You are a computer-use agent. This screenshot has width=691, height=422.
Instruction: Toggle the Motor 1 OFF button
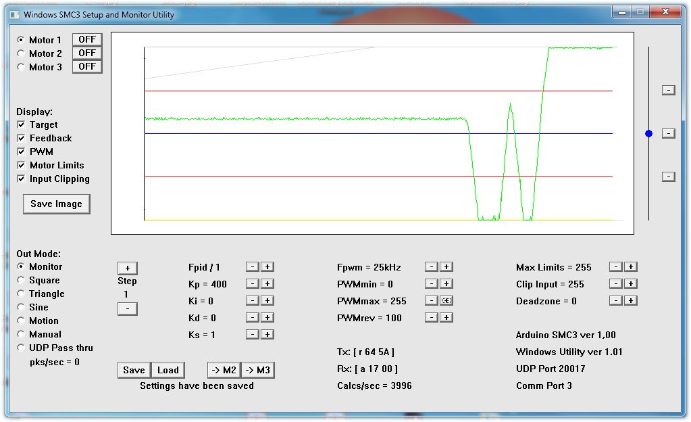click(x=87, y=39)
